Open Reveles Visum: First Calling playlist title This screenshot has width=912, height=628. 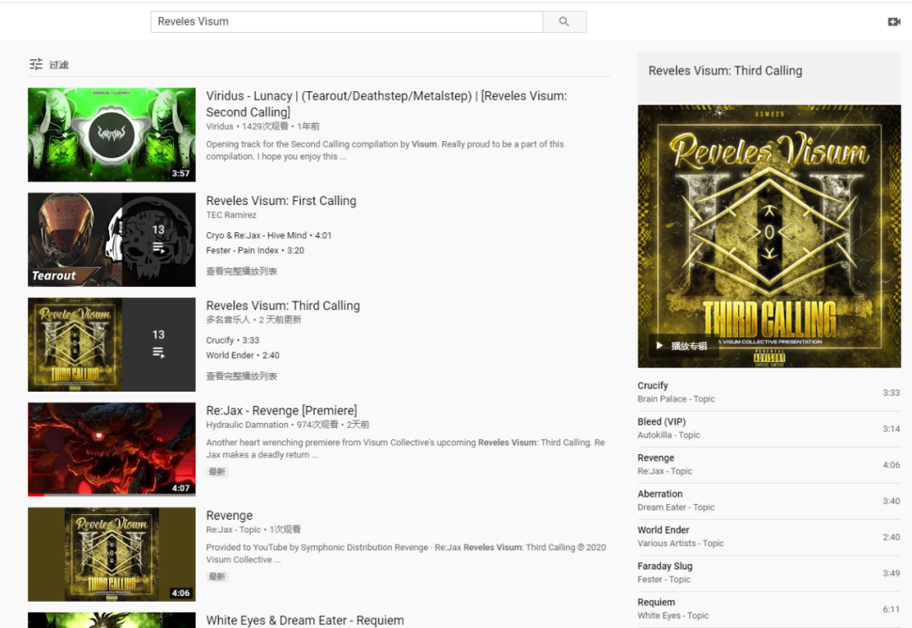281,201
